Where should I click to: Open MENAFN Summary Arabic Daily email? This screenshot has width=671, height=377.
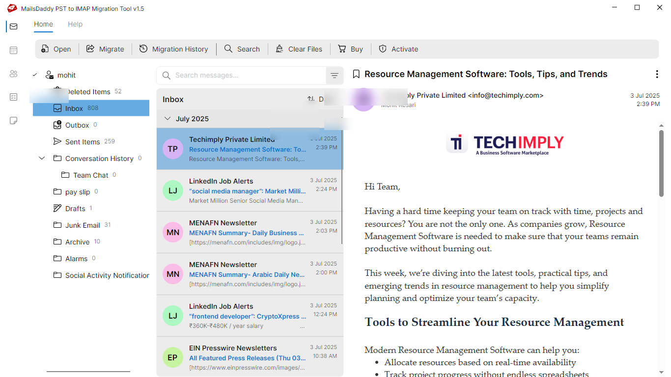coord(249,274)
